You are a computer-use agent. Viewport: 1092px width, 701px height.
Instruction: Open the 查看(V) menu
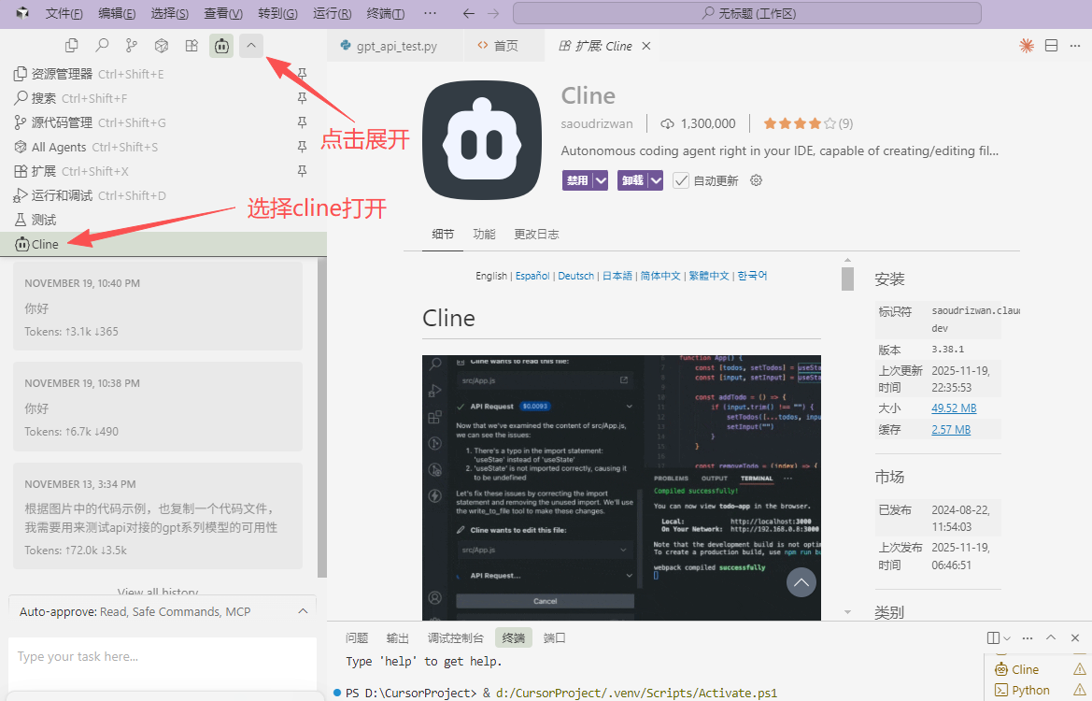click(x=223, y=13)
